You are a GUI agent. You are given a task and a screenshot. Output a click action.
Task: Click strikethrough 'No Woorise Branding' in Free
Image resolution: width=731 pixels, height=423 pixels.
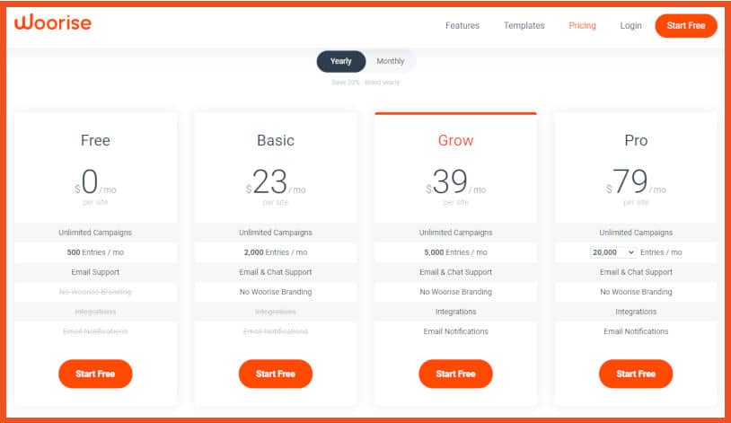[x=95, y=292]
